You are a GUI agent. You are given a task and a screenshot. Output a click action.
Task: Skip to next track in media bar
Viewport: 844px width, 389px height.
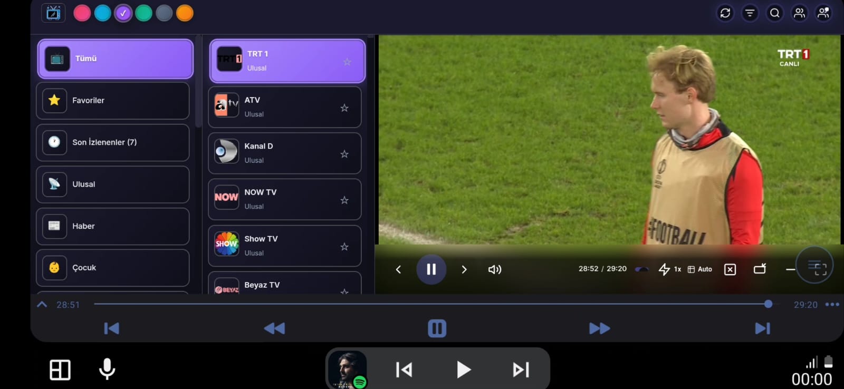tap(763, 328)
